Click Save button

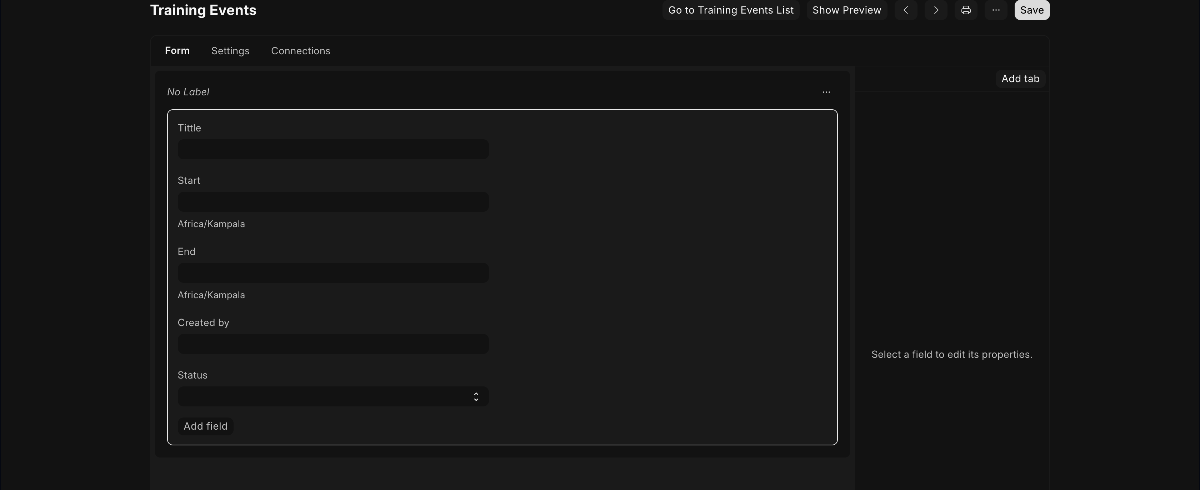click(1032, 10)
